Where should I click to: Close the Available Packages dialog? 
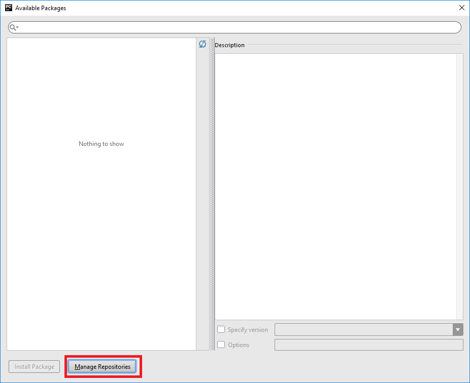point(461,8)
